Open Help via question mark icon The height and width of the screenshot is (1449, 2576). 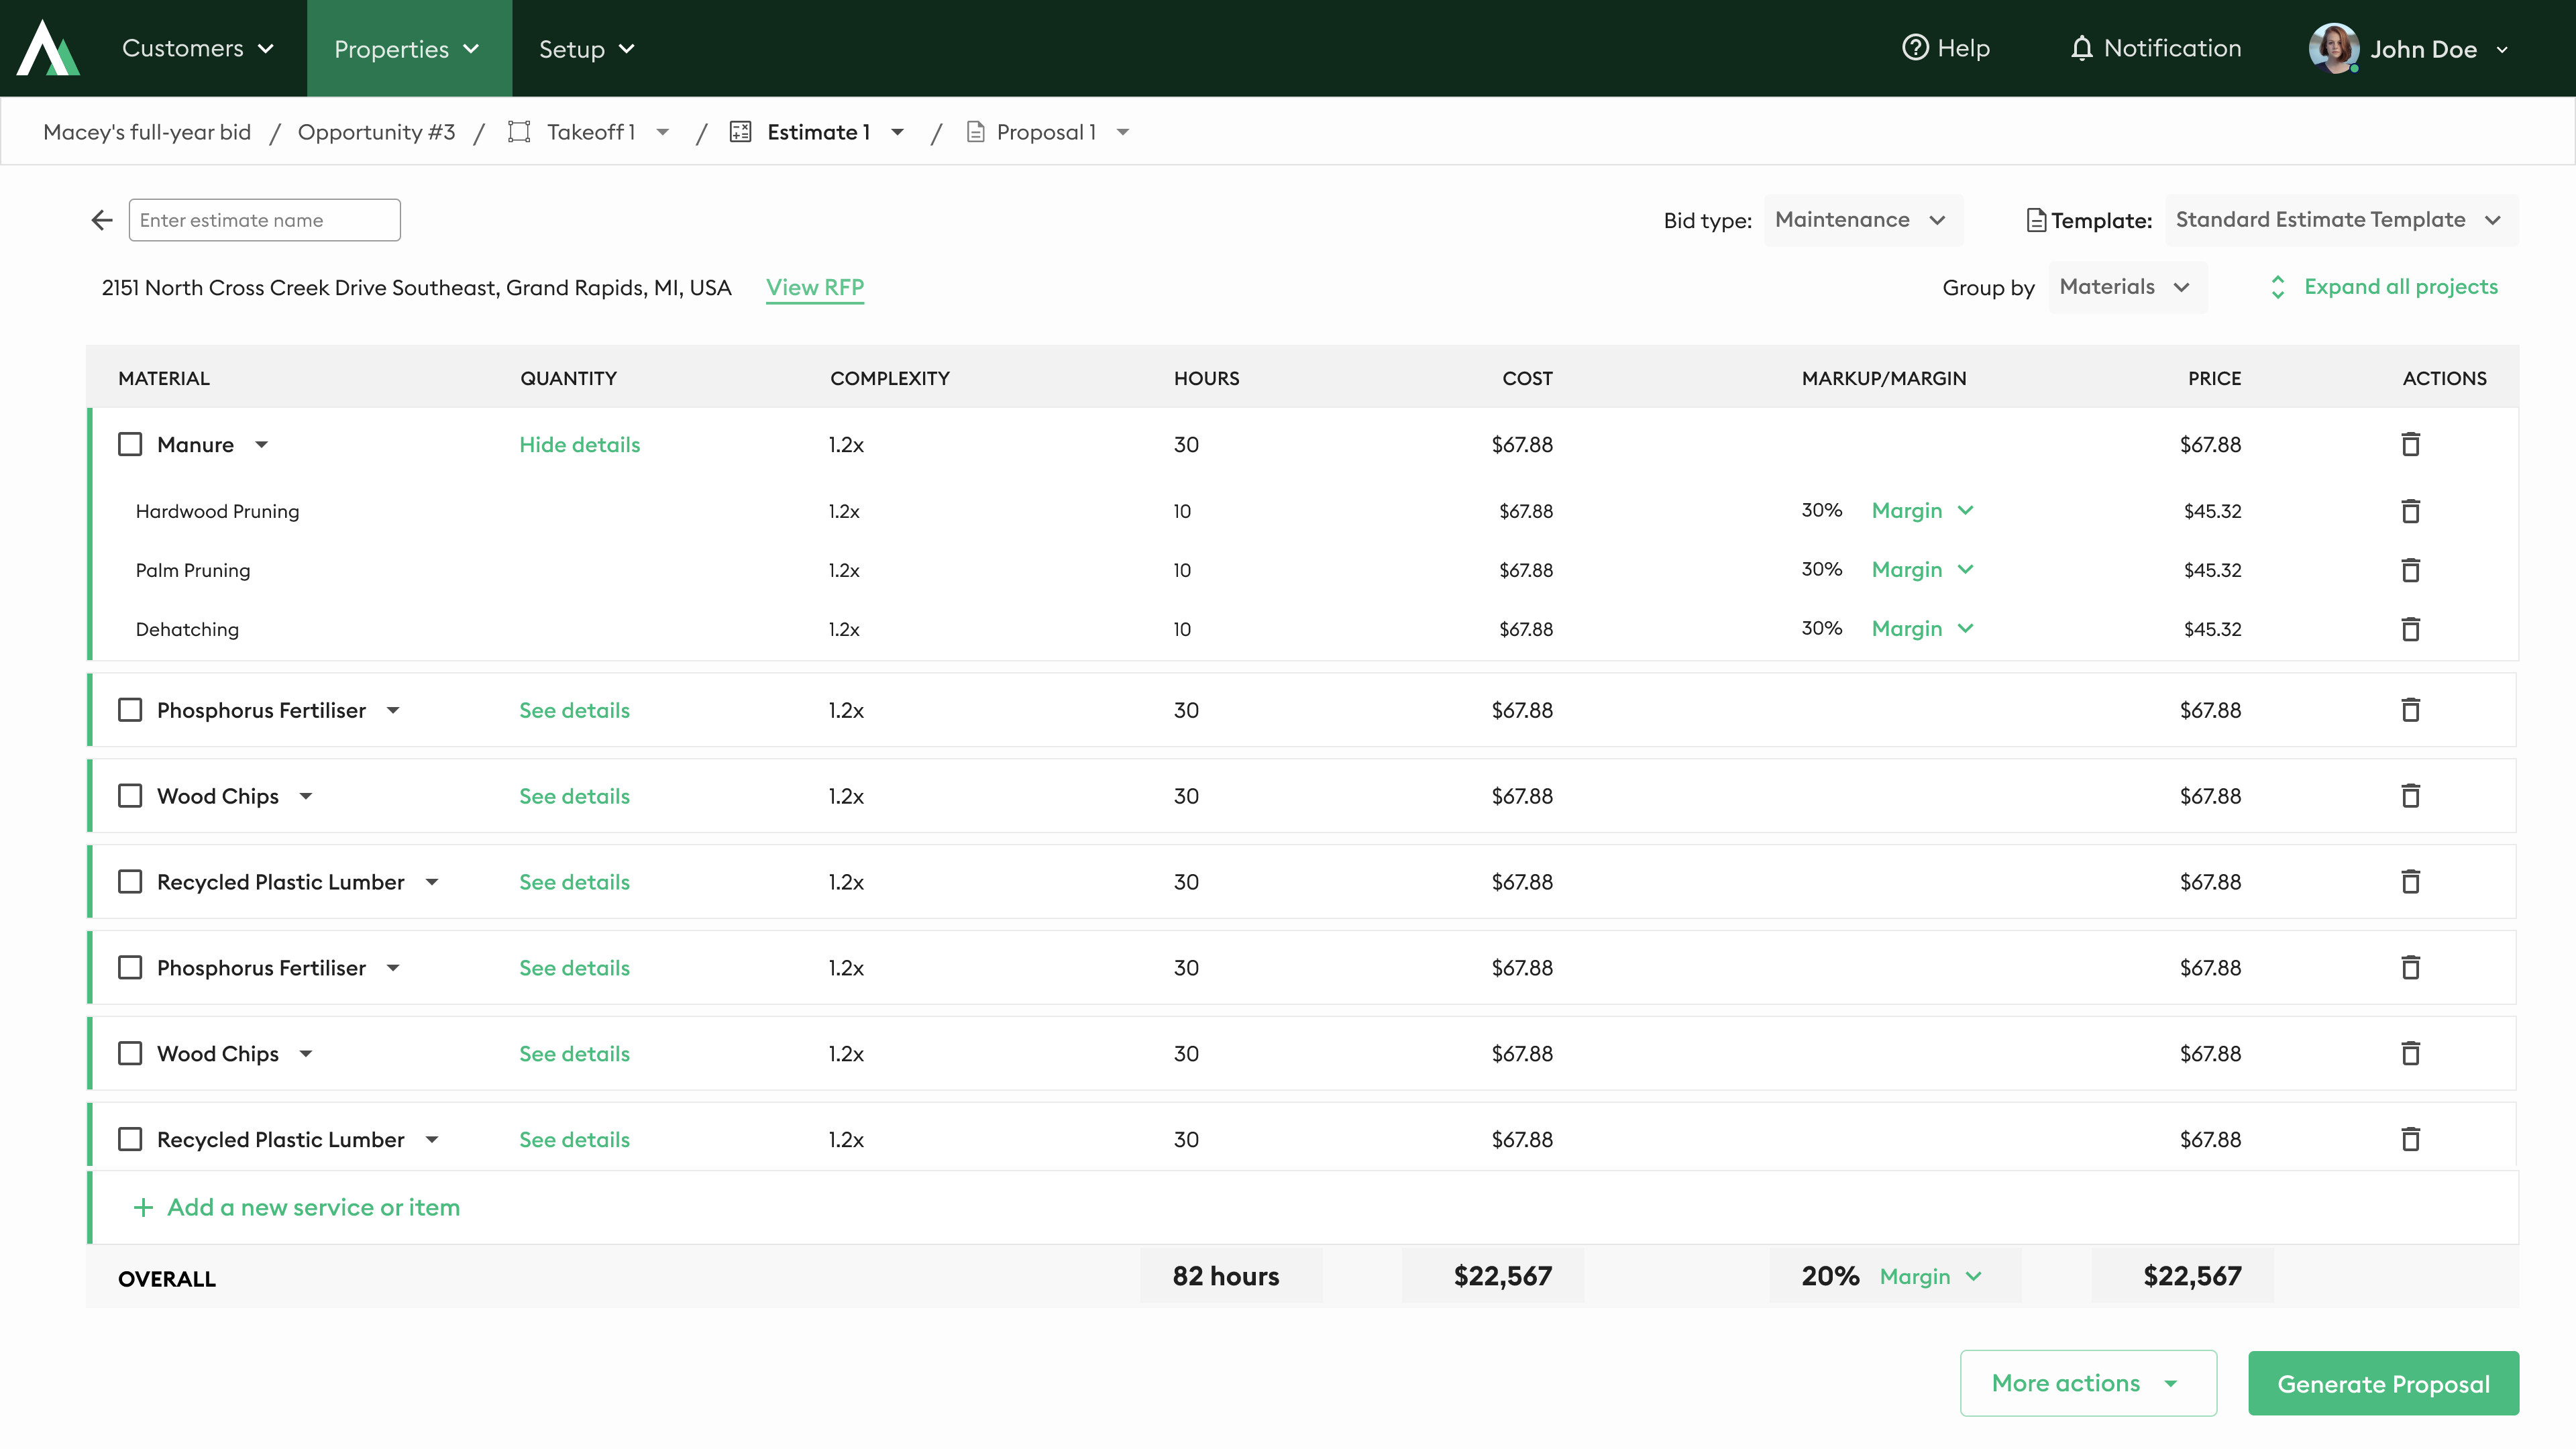coord(1914,48)
